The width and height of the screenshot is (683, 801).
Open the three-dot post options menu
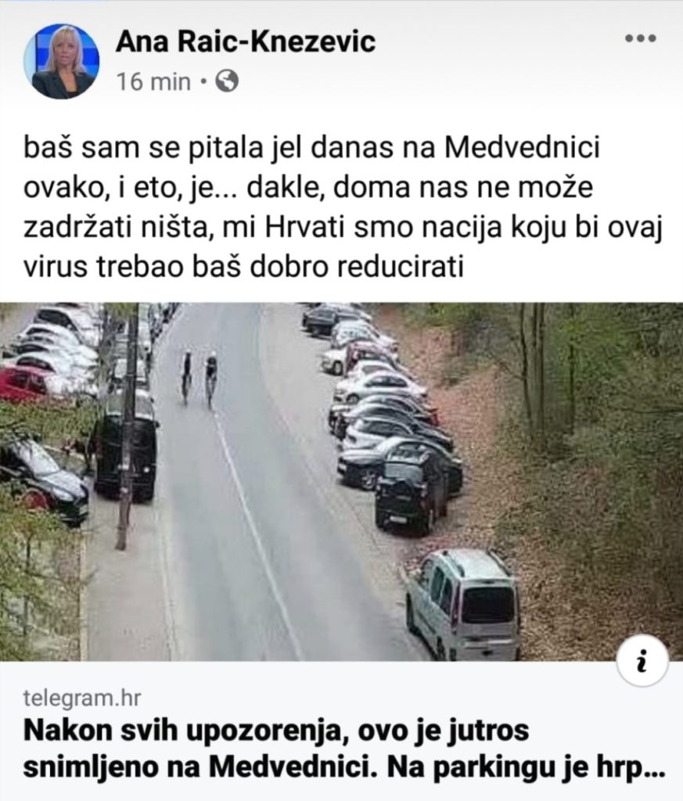click(x=641, y=38)
